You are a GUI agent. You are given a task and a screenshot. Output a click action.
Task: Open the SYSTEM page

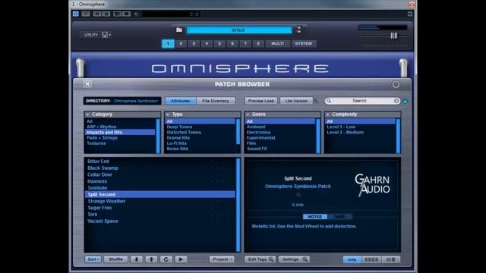point(304,44)
